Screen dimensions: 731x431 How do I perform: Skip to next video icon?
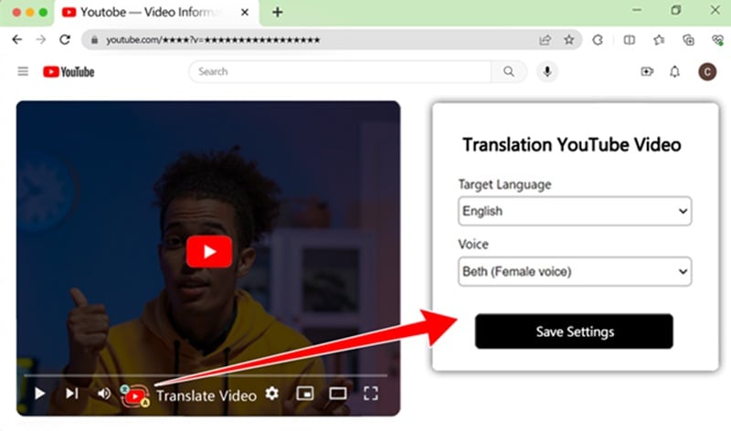[72, 394]
